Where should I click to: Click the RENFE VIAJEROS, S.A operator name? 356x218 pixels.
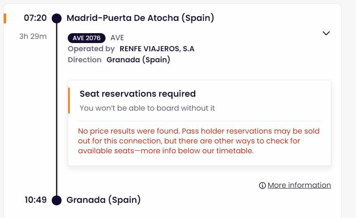pos(157,49)
